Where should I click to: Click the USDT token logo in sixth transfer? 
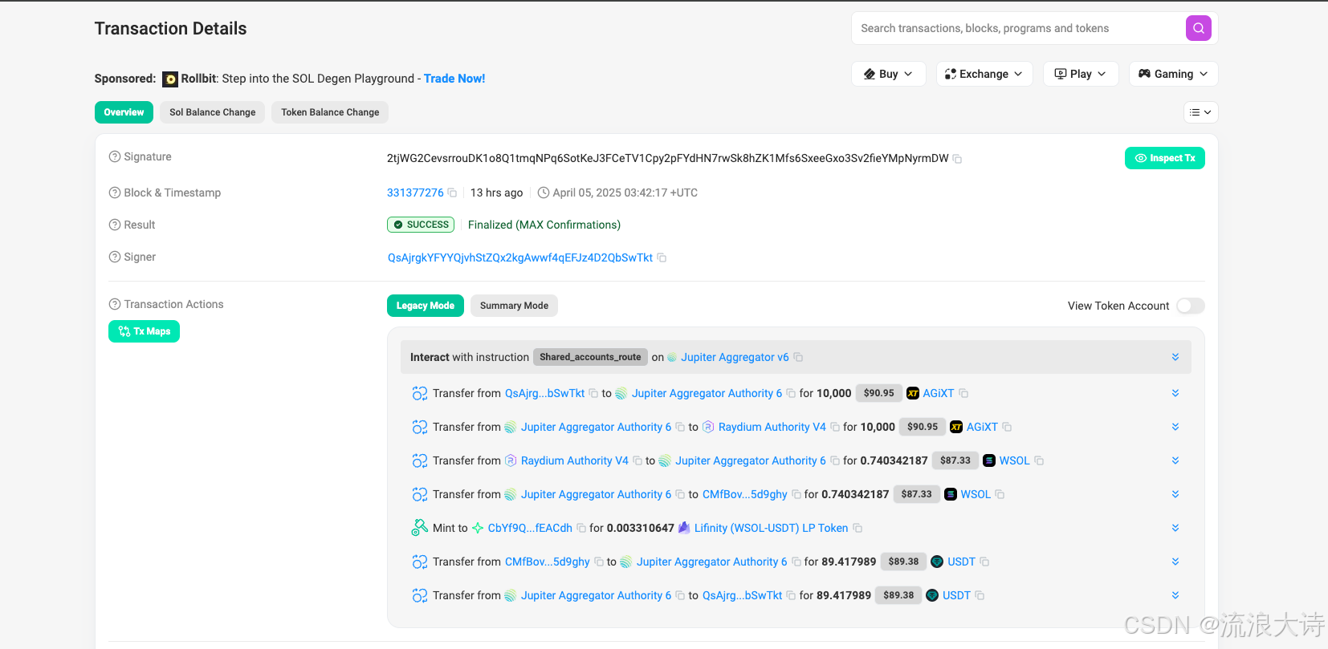click(937, 562)
